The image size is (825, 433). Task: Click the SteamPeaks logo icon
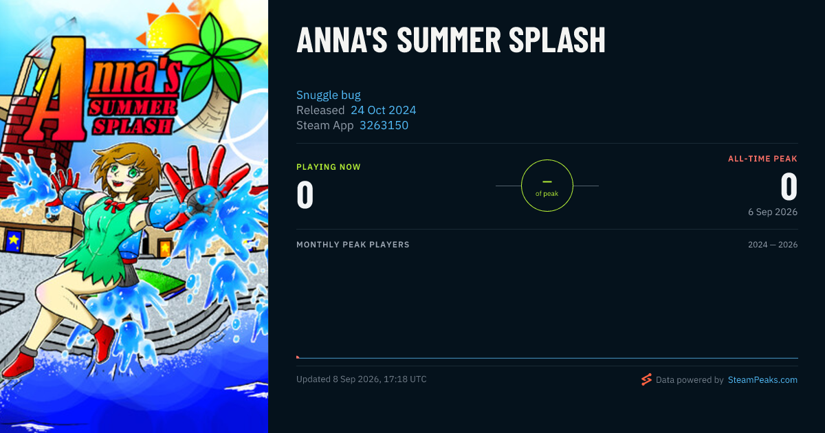[646, 379]
